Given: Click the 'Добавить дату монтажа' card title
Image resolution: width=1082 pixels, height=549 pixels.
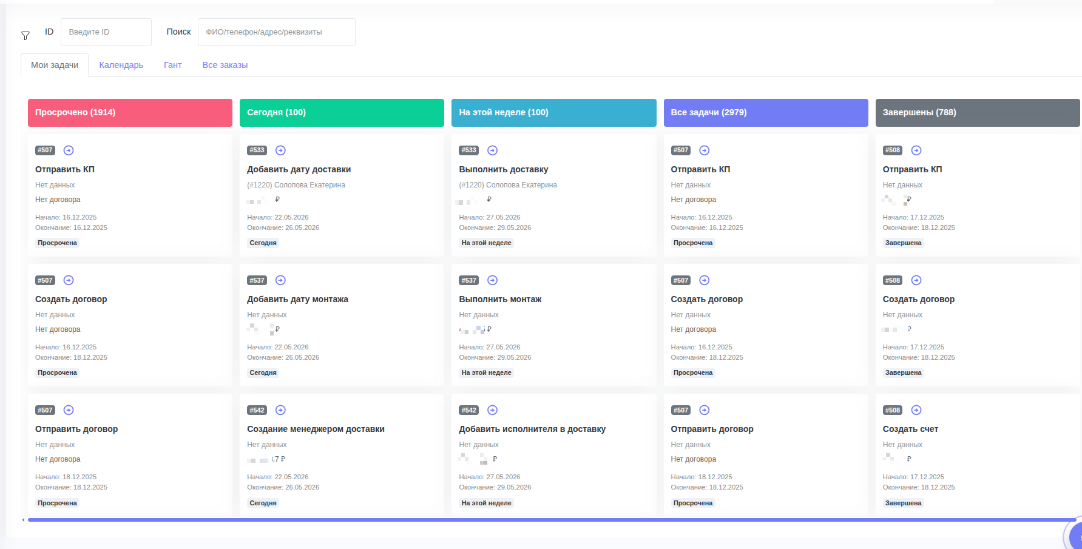Looking at the screenshot, I should click(x=298, y=299).
